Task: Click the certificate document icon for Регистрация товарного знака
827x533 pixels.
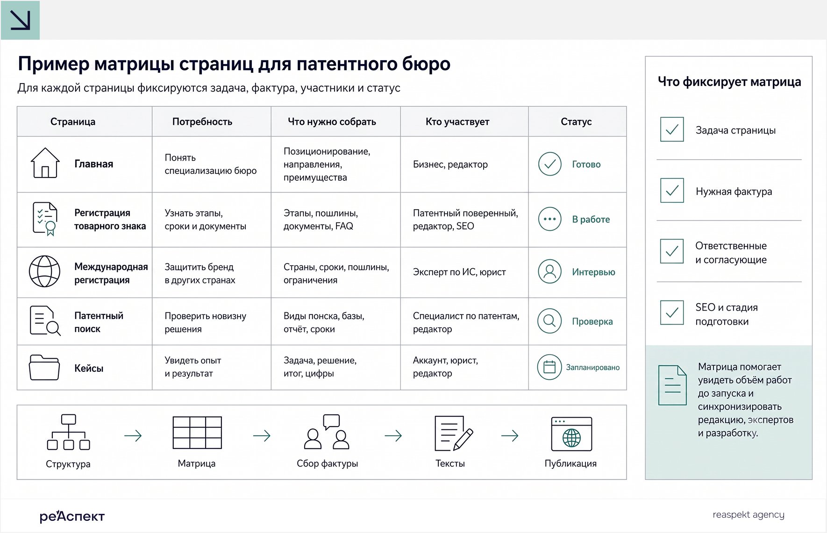Action: point(45,219)
